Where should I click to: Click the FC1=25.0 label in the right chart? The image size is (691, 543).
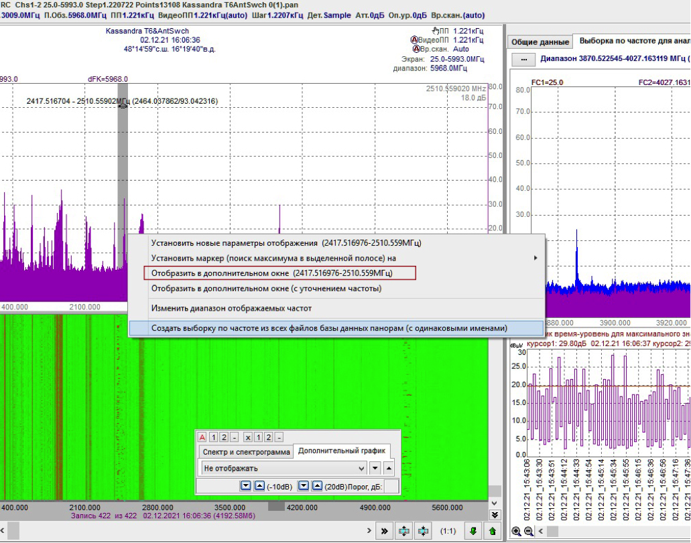click(x=548, y=82)
